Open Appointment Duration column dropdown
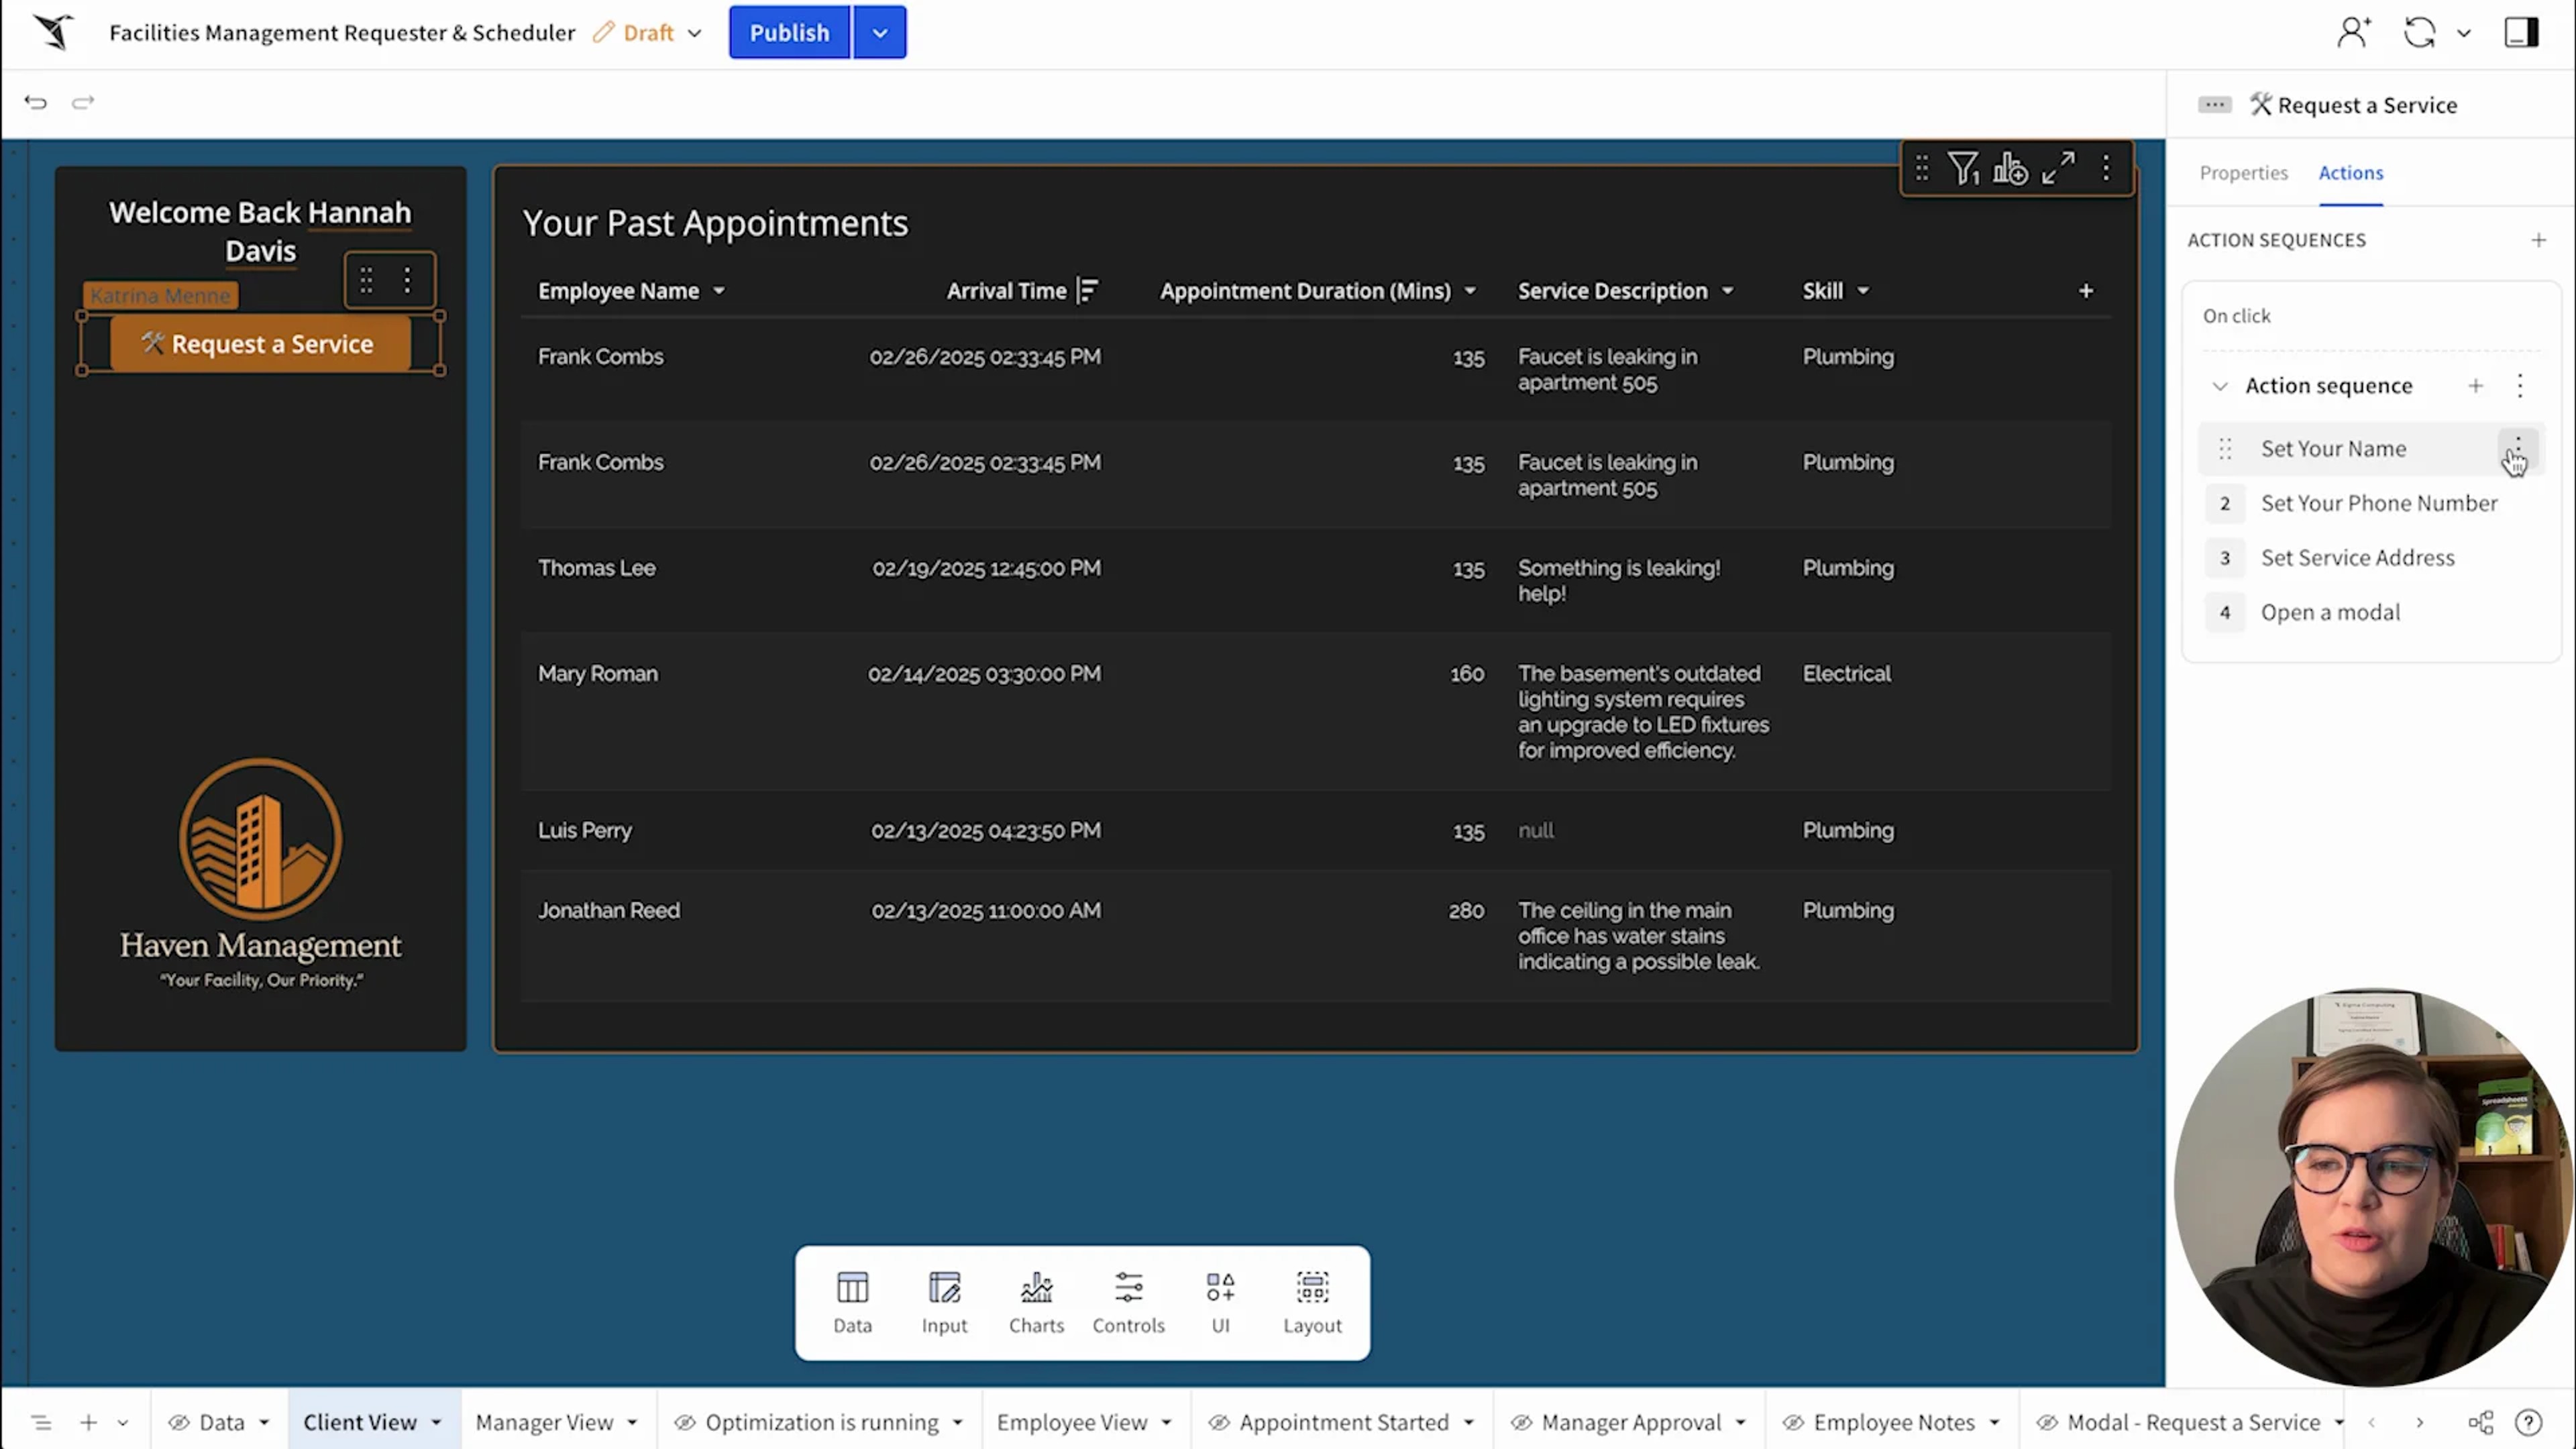The height and width of the screenshot is (1449, 2576). 1470,291
